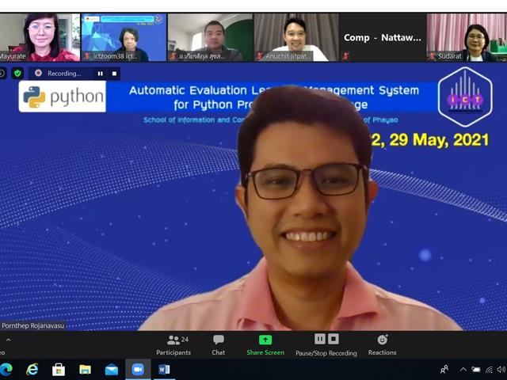Open the Participants panel
507x380 pixels.
173,345
